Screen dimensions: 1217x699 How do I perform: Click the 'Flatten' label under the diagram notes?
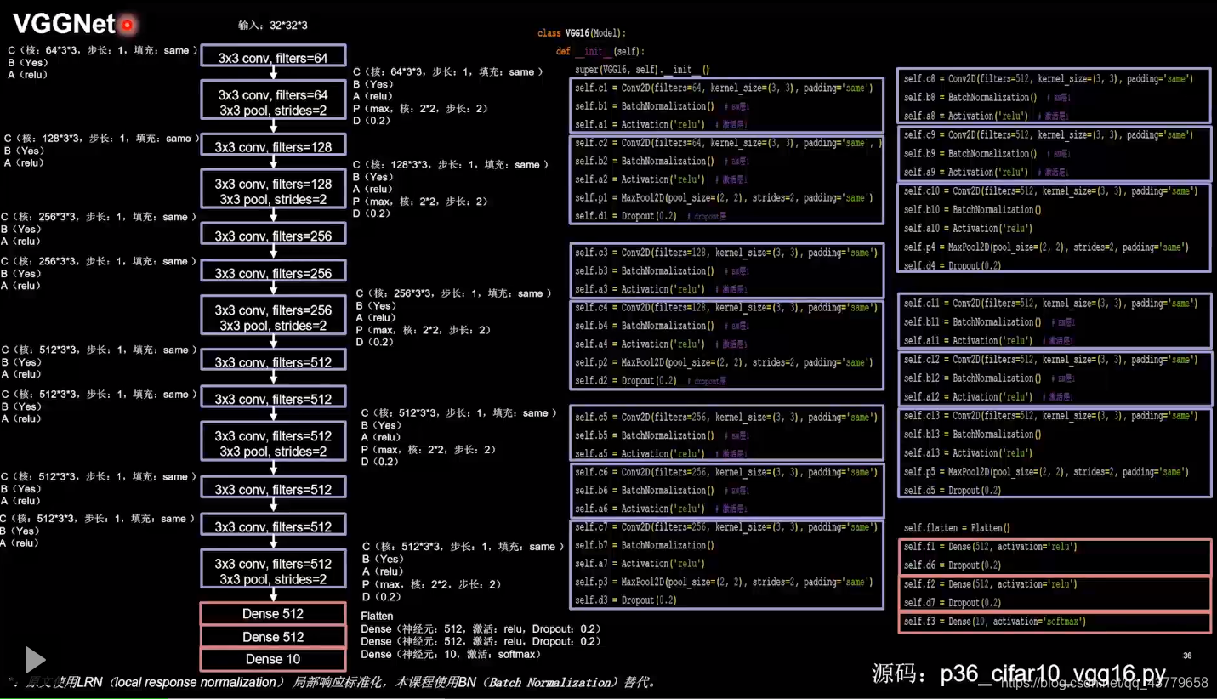click(x=377, y=616)
